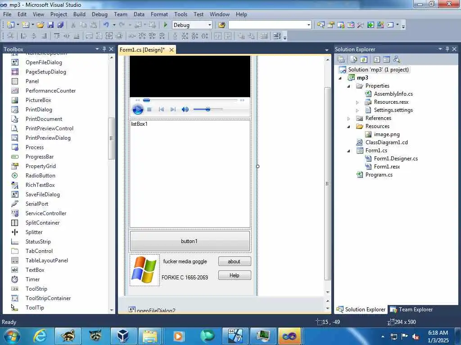Click the media player volume slider
Screen dimensions: 461x345
[x=208, y=110]
